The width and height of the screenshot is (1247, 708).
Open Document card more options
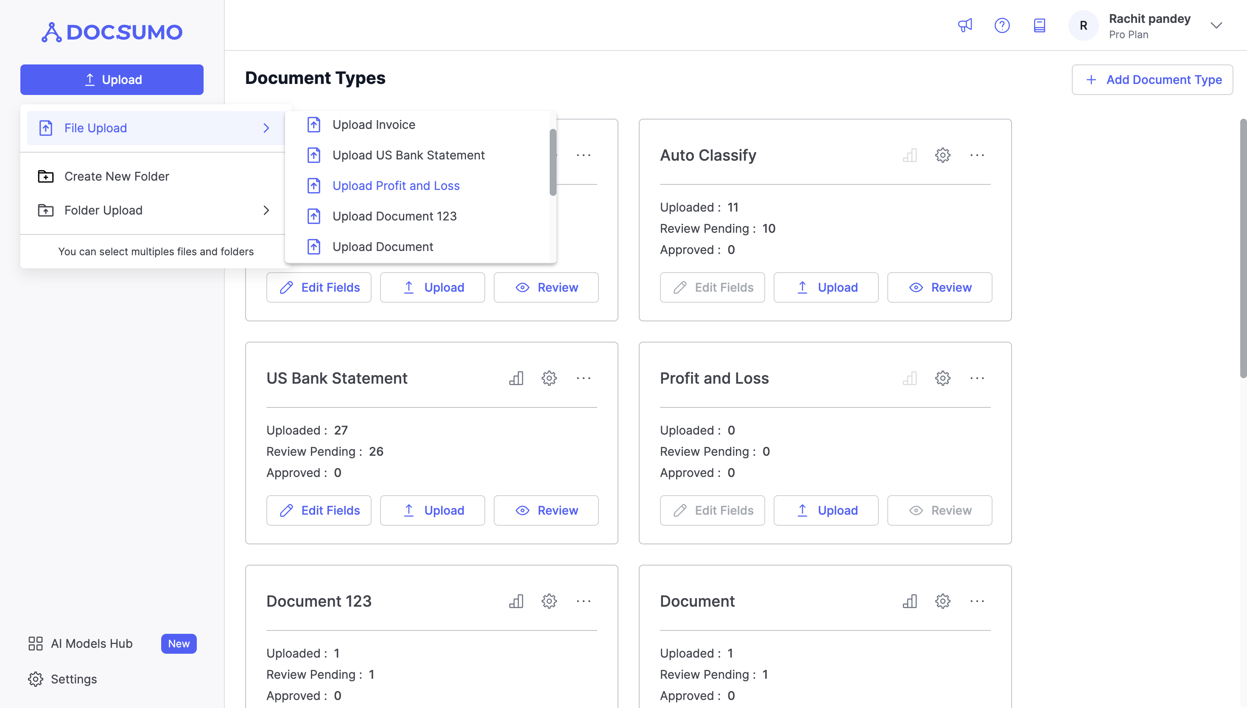click(977, 602)
